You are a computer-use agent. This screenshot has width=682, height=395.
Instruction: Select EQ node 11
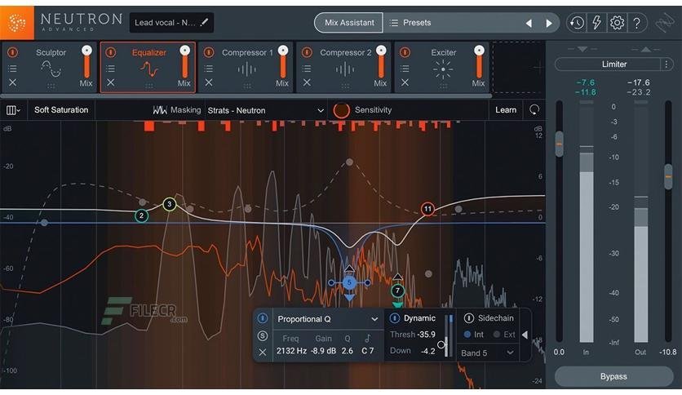click(x=428, y=209)
